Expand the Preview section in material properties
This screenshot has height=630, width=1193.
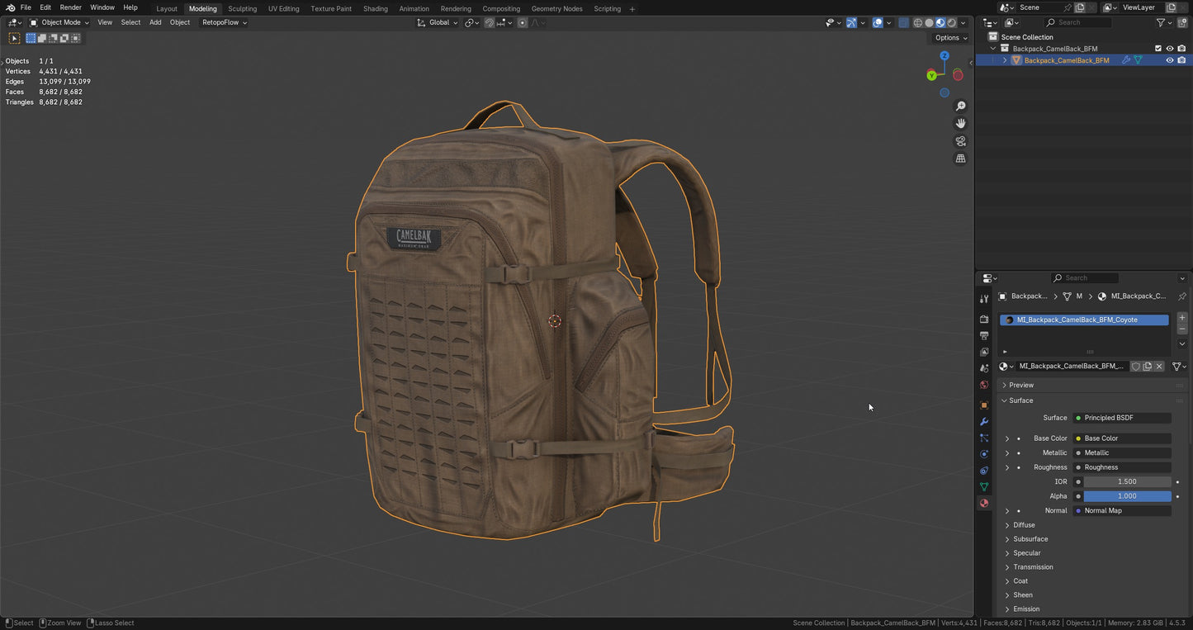point(1021,385)
